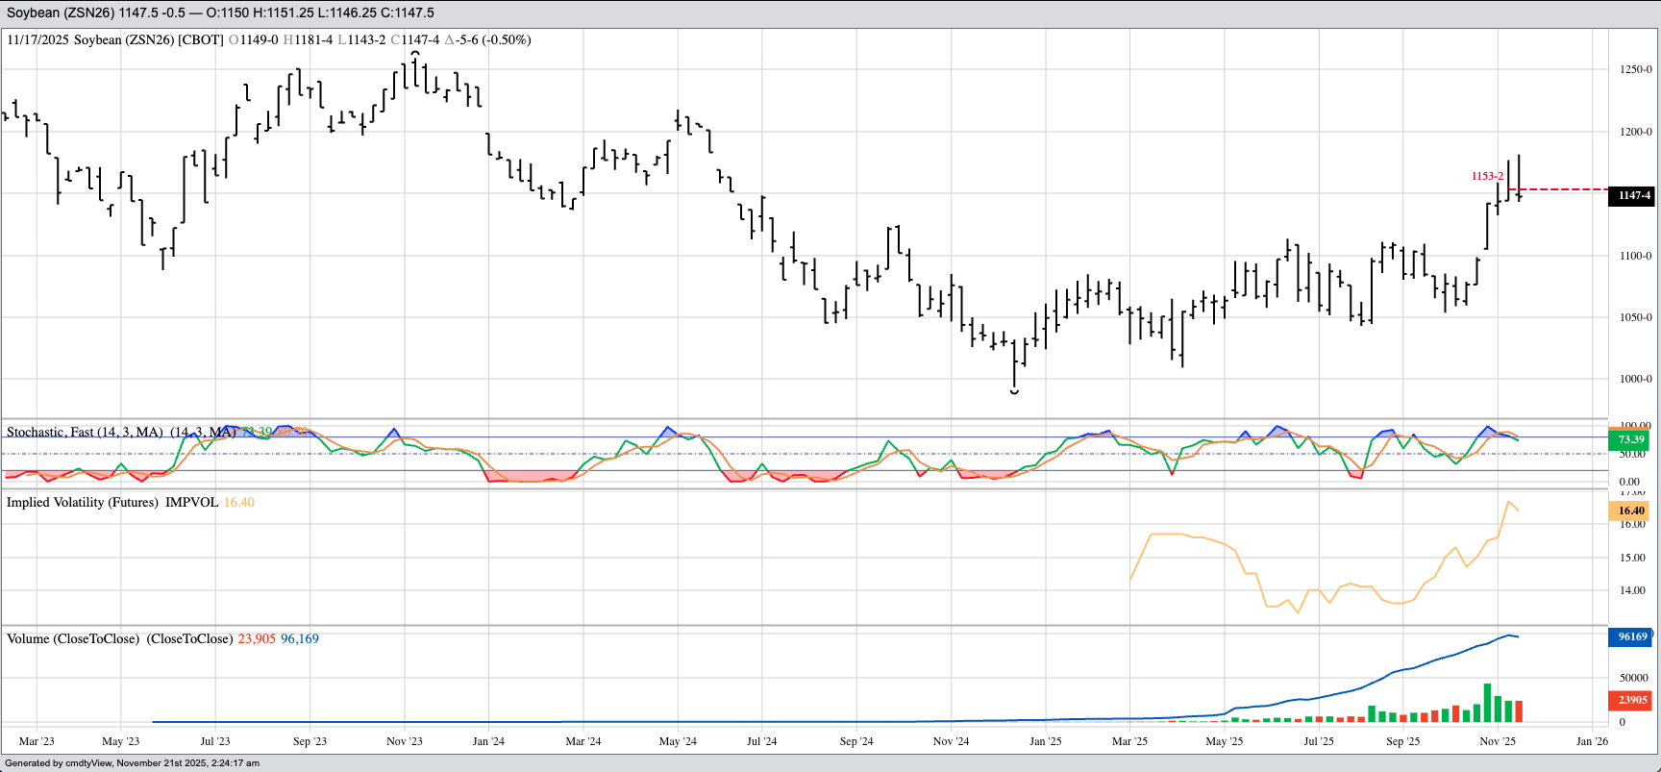Click the orange 16.40 implied volatility badge
The image size is (1661, 772).
coord(1631,511)
